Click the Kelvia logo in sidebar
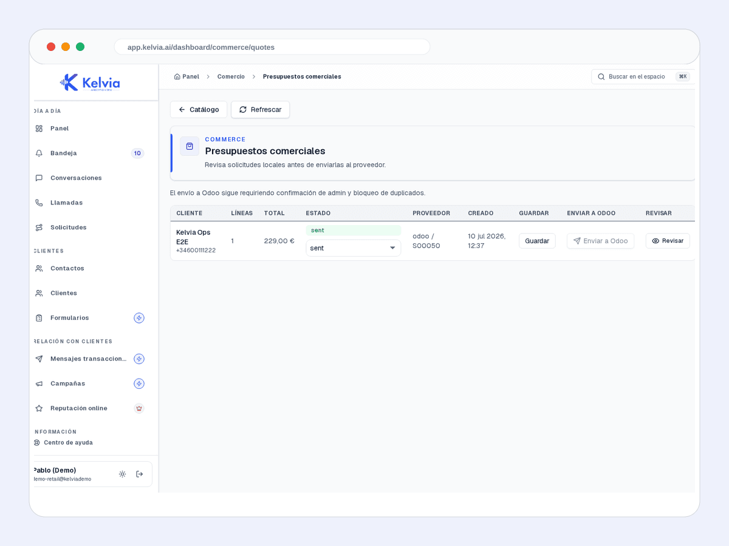Viewport: 729px width, 546px height. [x=90, y=83]
